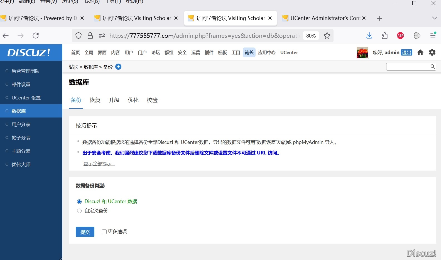Expand tips via 显示全部提示 link
The image size is (441, 260).
(x=99, y=164)
